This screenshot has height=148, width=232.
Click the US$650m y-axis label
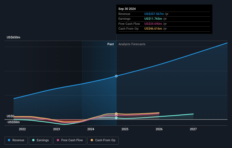point(14,37)
